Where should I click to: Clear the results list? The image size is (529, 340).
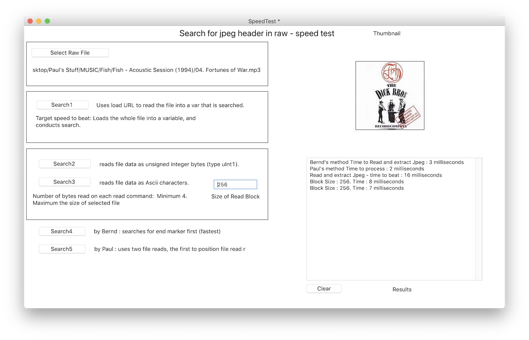[324, 289]
